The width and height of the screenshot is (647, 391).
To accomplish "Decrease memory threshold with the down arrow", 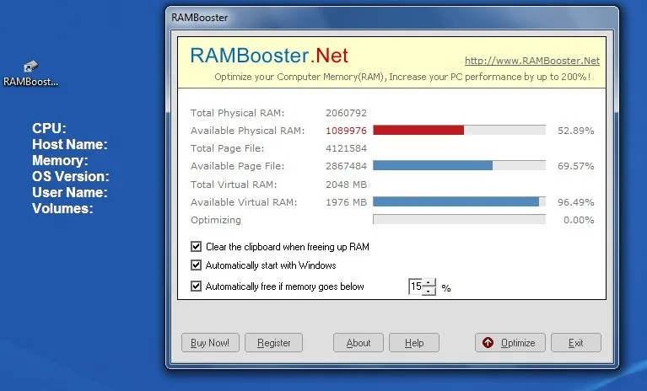I will 429,291.
